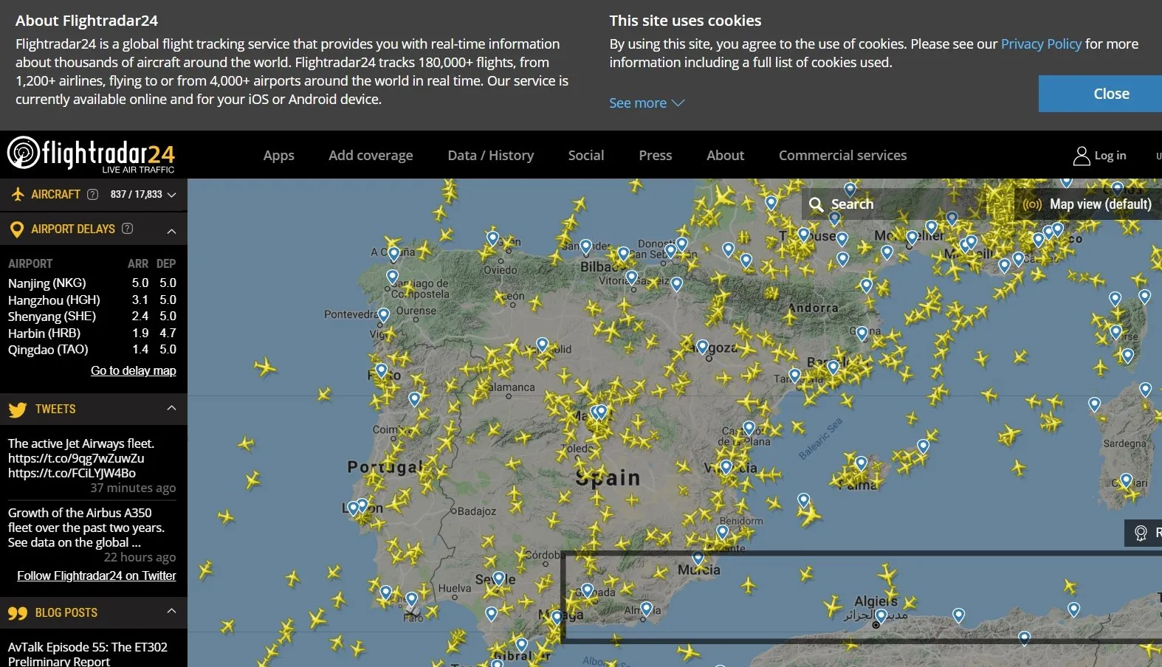Click the Go to delay map link
Screen dimensions: 1162x667
click(133, 370)
